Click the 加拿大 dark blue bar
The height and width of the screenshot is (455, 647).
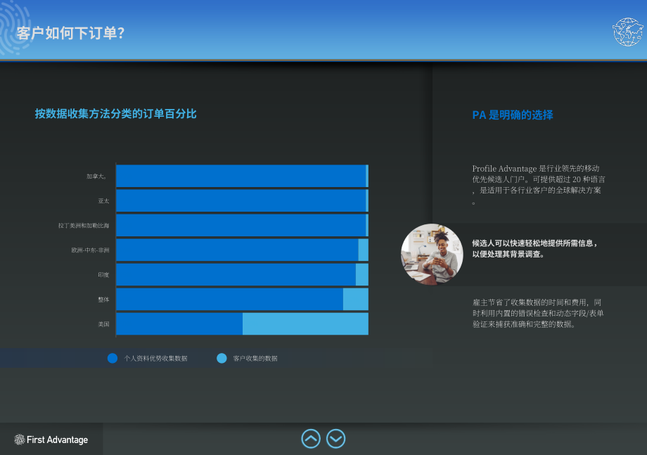(x=241, y=176)
